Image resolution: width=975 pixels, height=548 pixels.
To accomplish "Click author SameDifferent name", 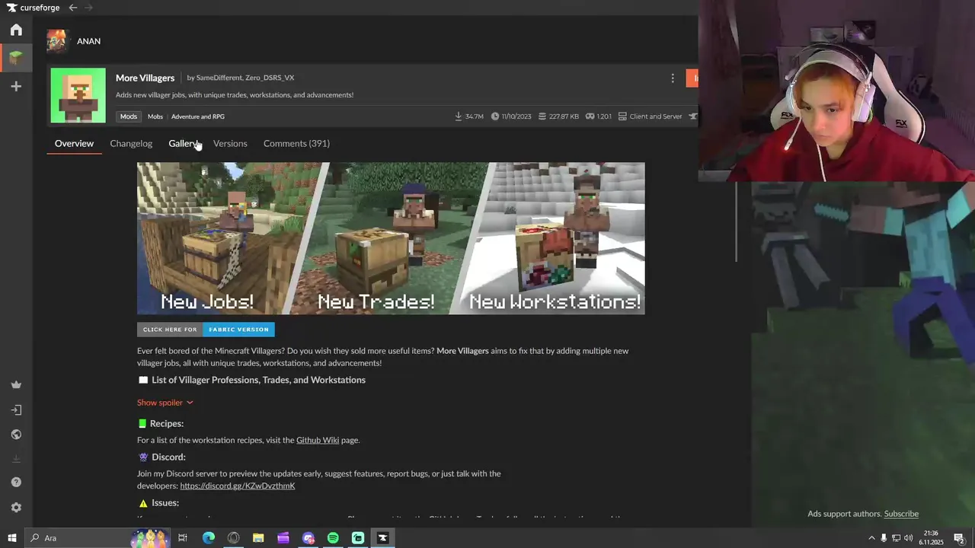I will (x=219, y=78).
